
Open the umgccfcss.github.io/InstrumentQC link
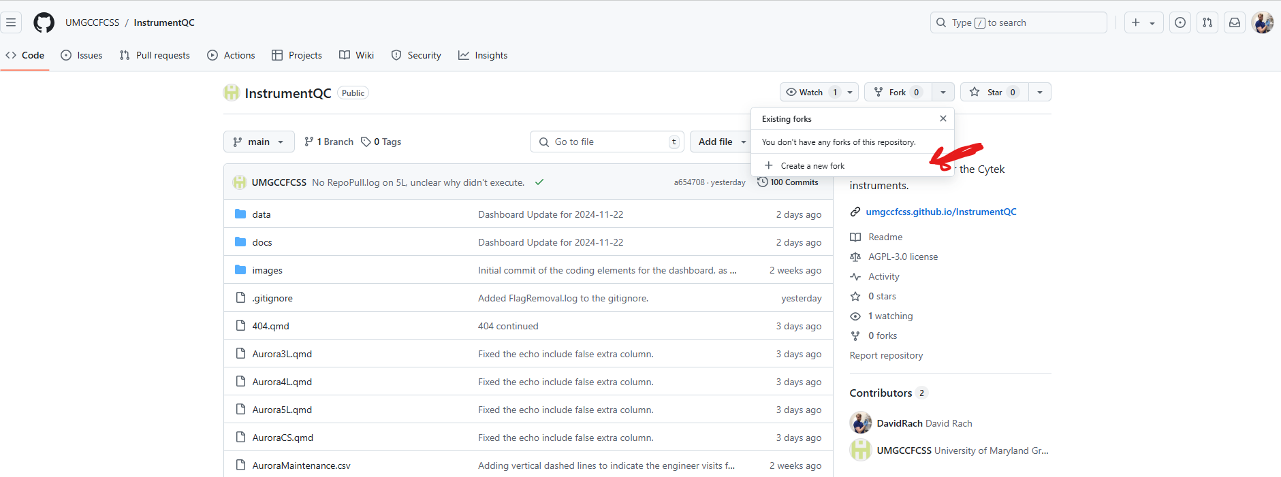[940, 212]
